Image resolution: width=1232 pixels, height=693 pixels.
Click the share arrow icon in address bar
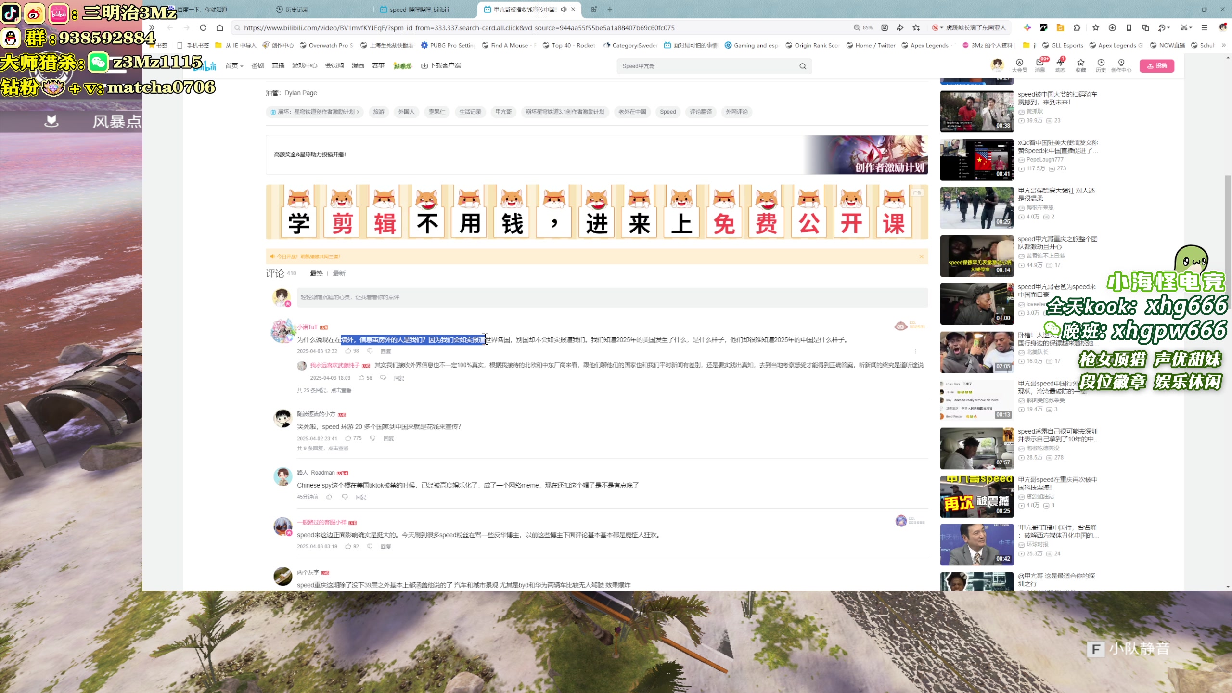coord(900,28)
